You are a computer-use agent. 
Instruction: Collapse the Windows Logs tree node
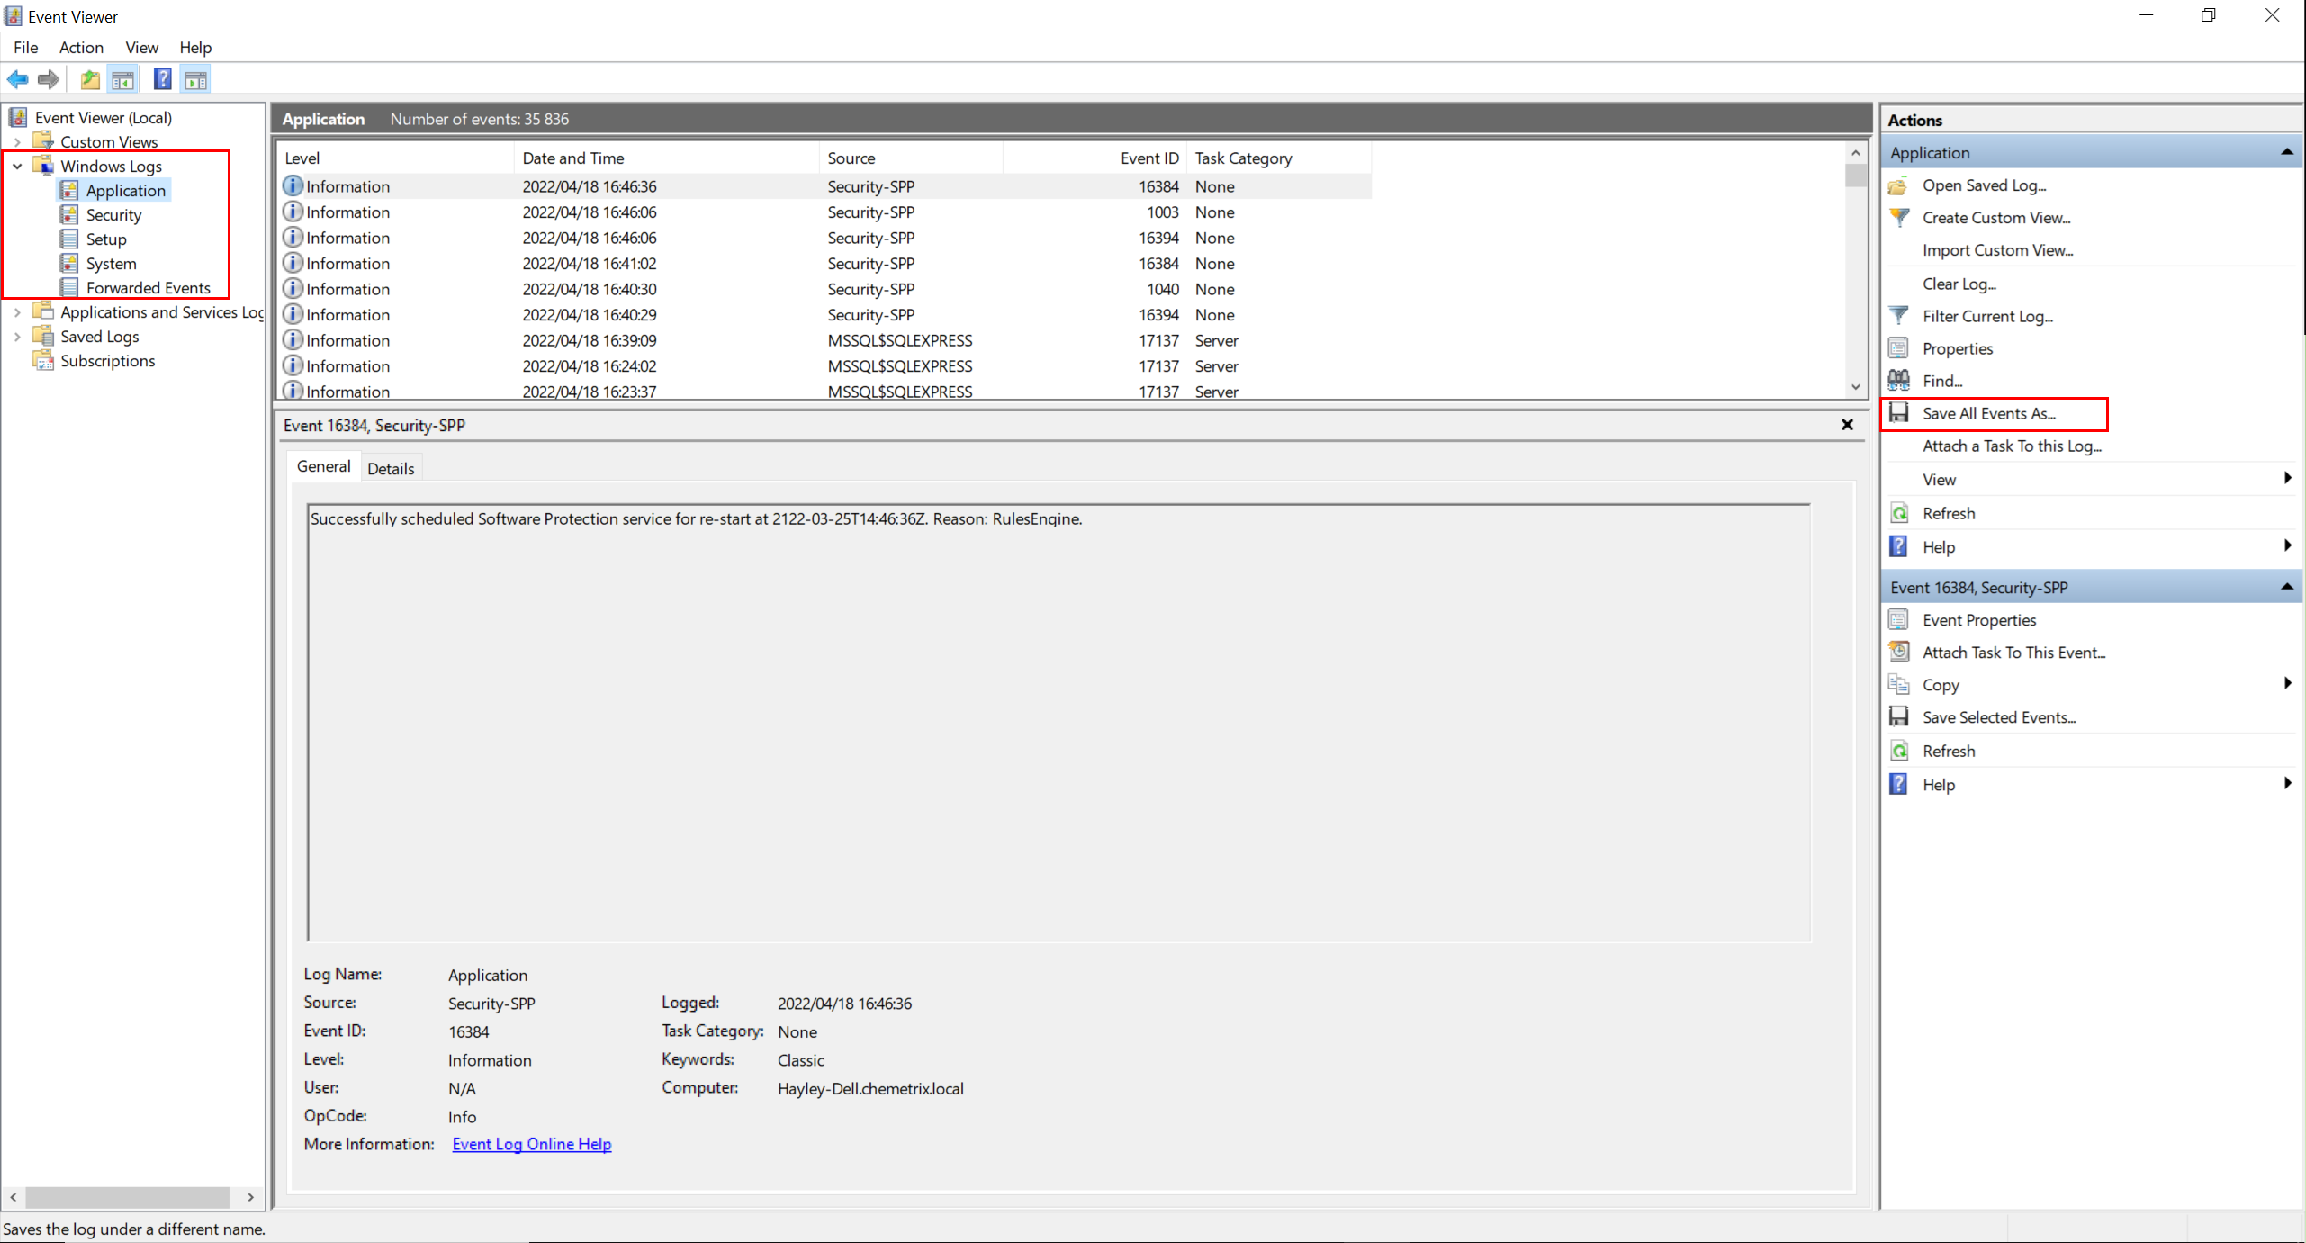click(x=17, y=167)
